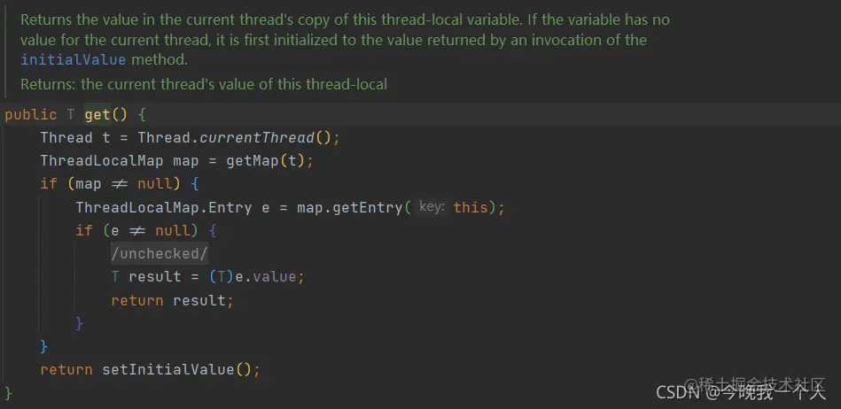This screenshot has width=841, height=409.
Task: Click 'Returns: the current thread's value' doc line
Action: [x=204, y=84]
